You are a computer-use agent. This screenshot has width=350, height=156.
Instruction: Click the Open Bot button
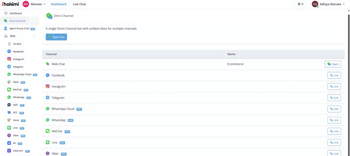(56, 37)
